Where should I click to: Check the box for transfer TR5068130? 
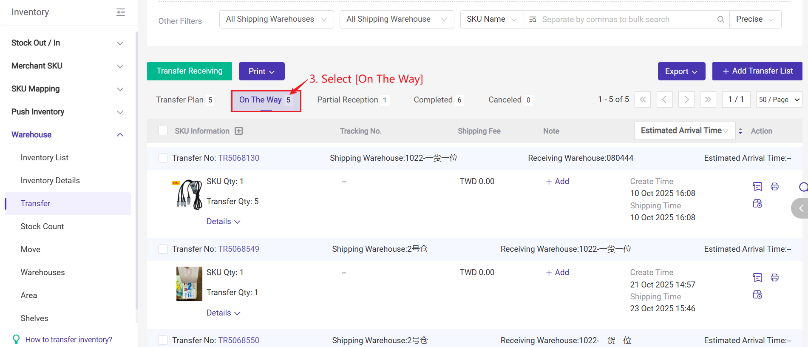pos(163,158)
